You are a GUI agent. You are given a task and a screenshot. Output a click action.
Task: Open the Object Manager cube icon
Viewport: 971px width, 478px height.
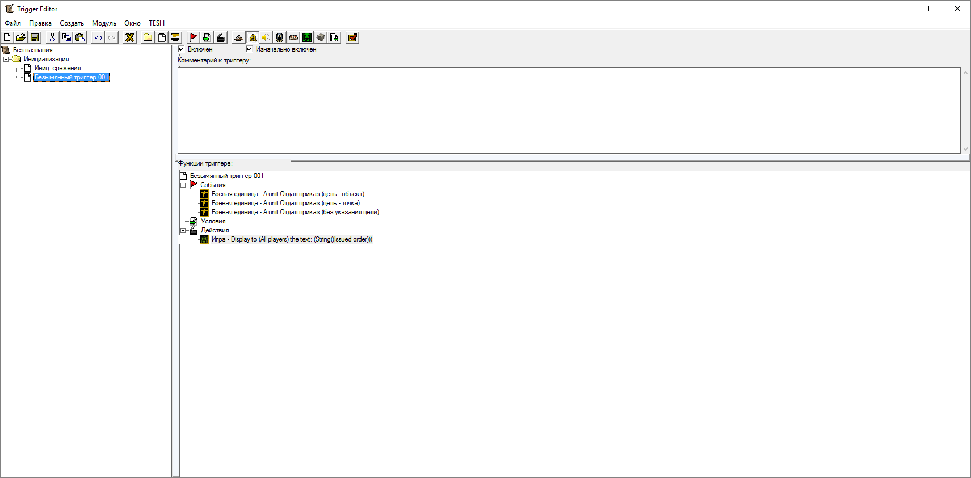[x=321, y=37]
